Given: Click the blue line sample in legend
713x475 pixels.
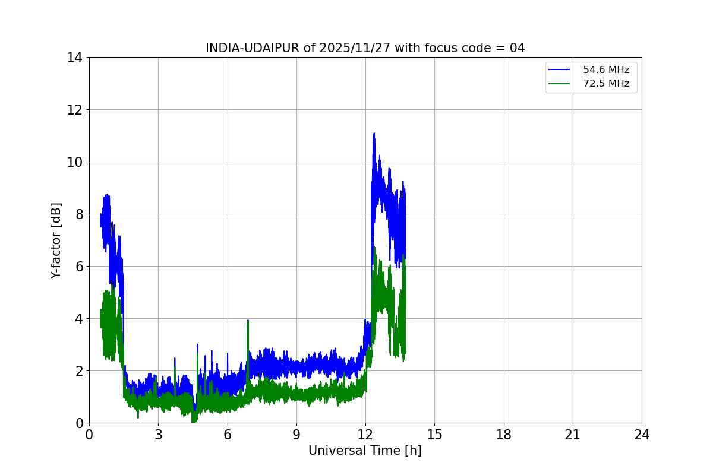Looking at the screenshot, I should [x=560, y=70].
